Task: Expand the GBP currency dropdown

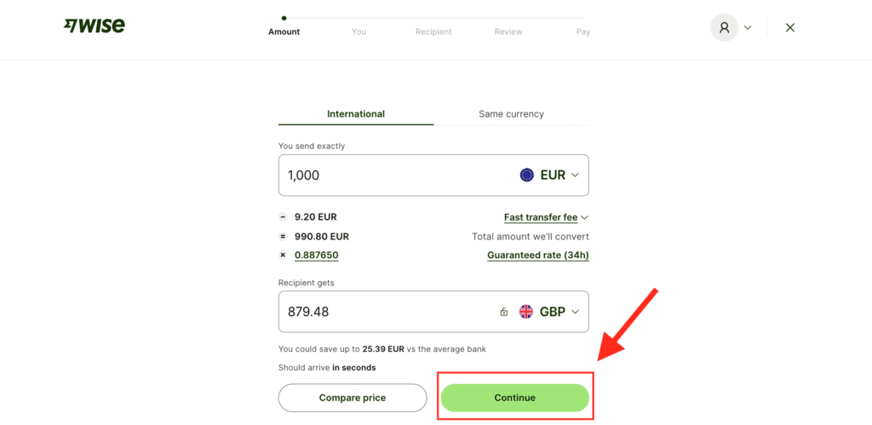Action: coord(575,312)
